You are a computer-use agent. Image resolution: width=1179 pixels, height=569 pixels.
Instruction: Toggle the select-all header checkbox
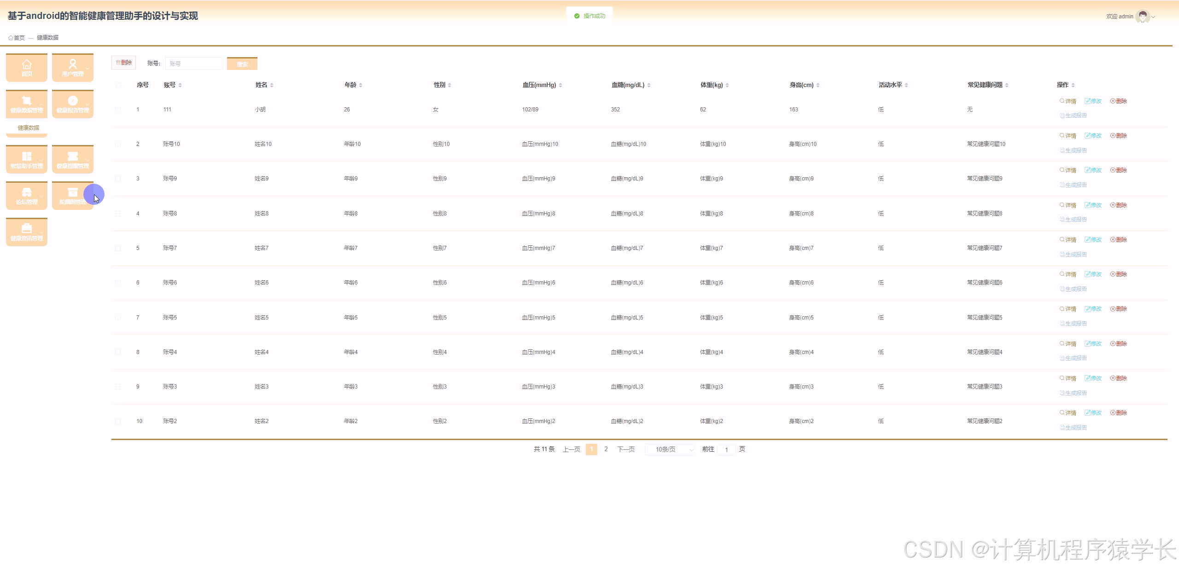118,85
